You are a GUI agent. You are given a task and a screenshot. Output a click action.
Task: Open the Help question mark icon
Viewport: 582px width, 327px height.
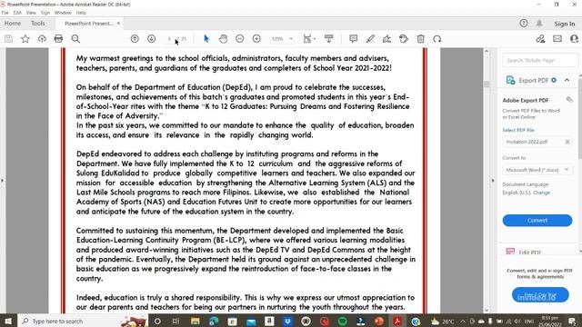tap(524, 24)
